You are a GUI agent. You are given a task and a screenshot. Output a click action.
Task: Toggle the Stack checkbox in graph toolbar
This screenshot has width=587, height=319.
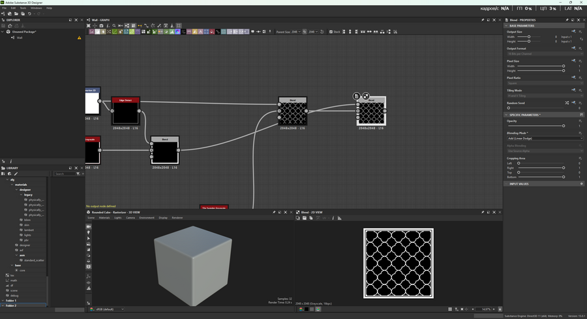coord(331,31)
